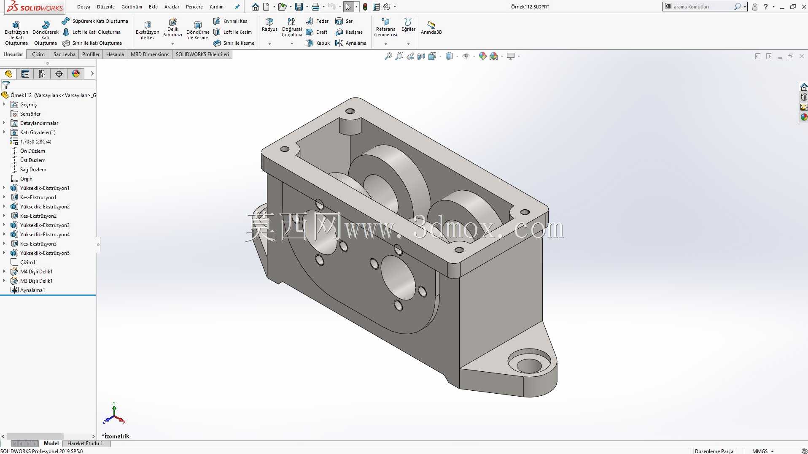808x454 pixels.
Task: Select the Radyus fillet tool
Action: pos(269,25)
